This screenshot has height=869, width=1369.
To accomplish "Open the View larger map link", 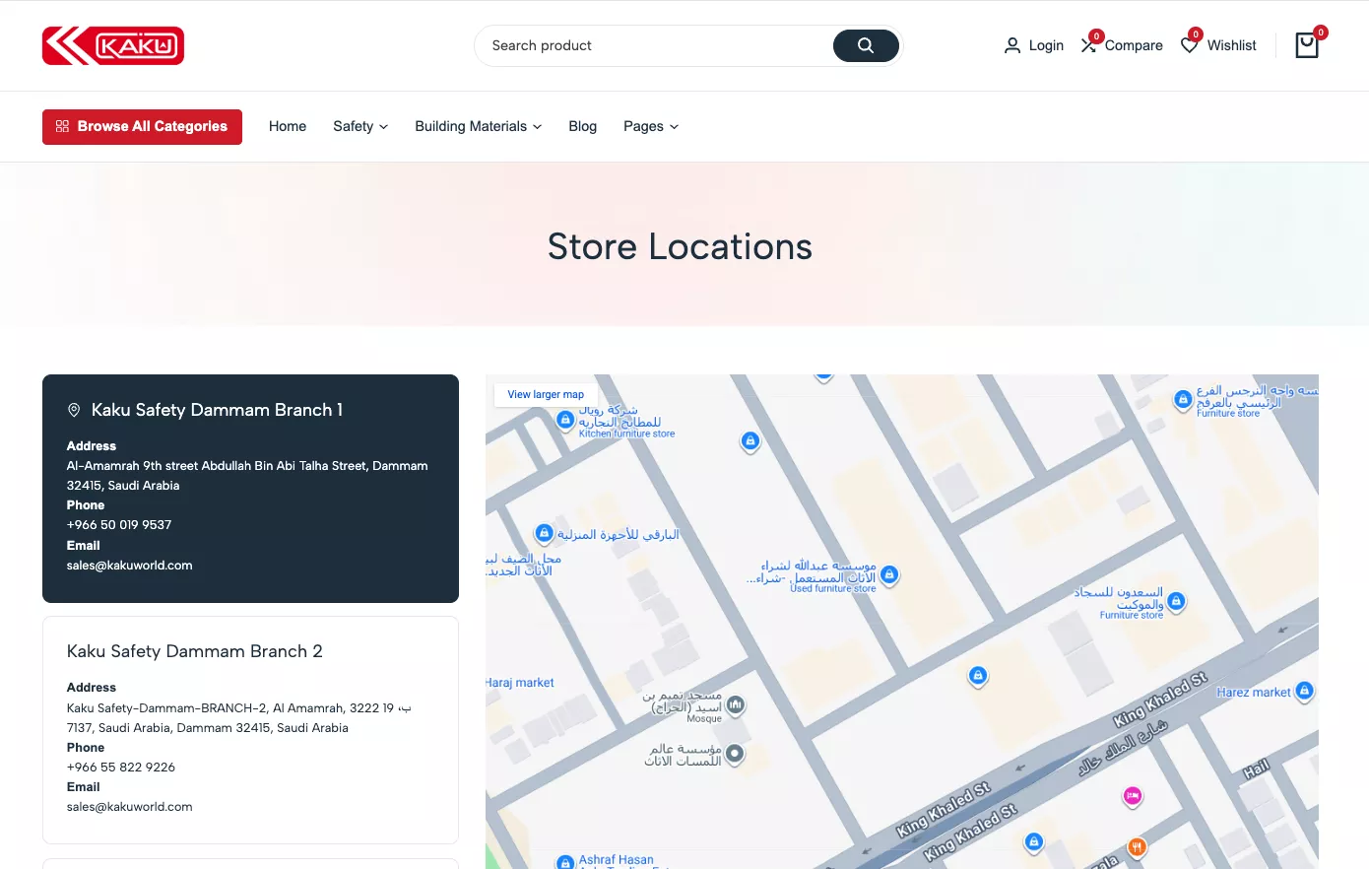I will pyautogui.click(x=546, y=394).
